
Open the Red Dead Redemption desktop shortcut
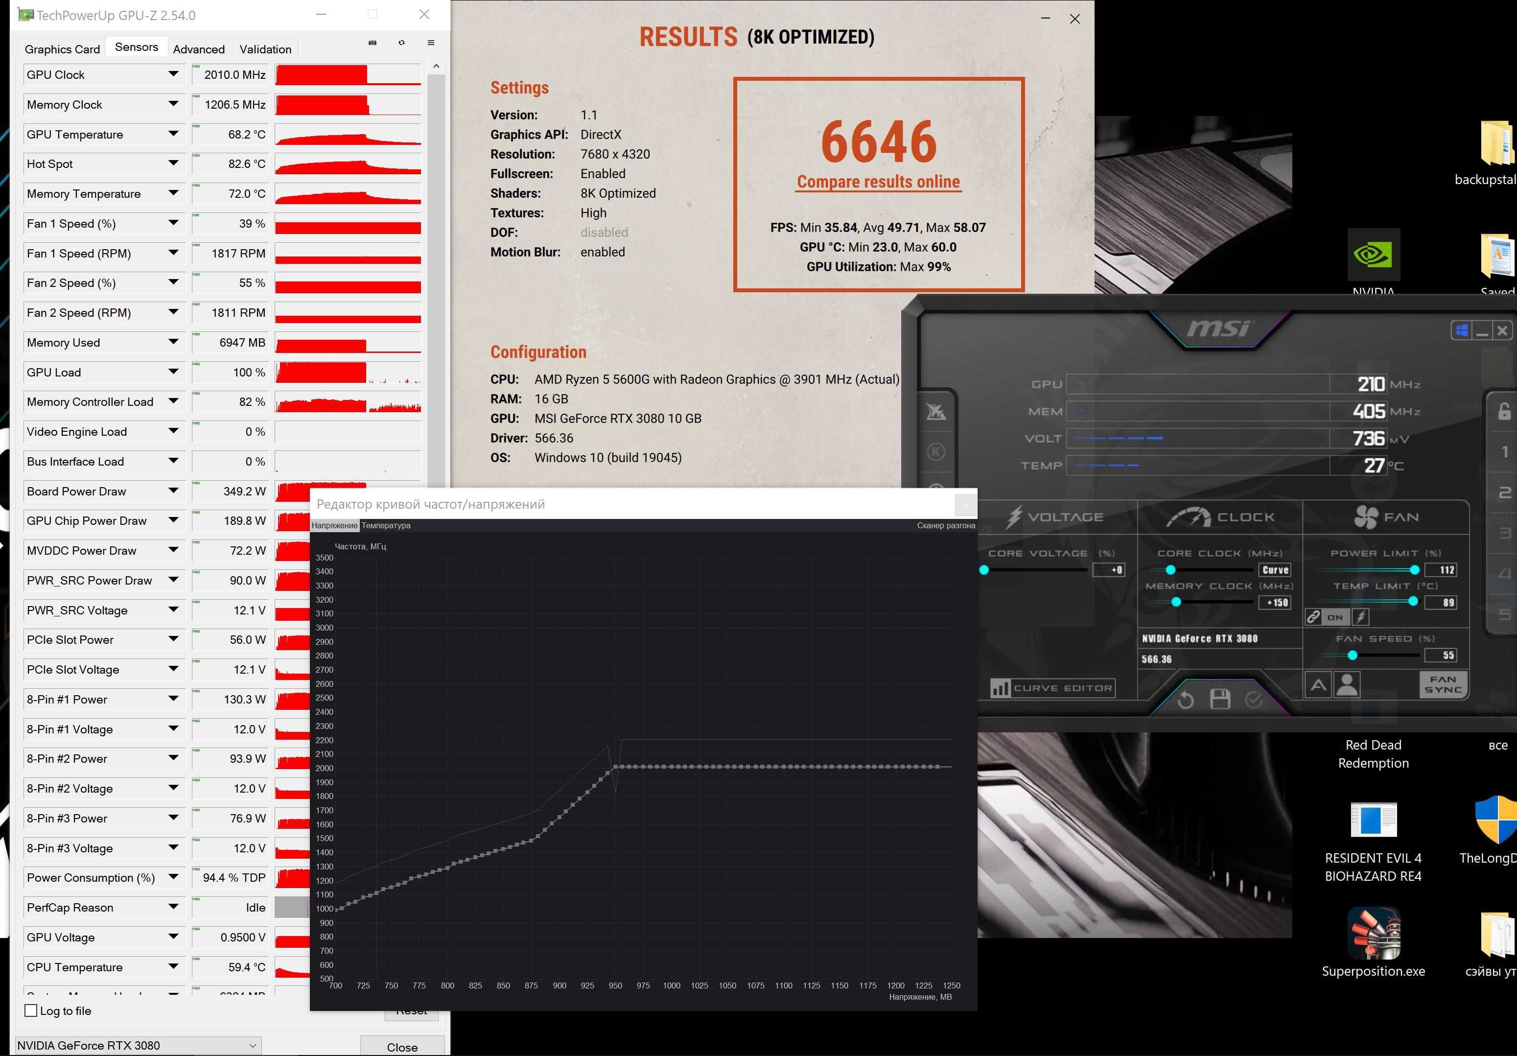(x=1373, y=754)
